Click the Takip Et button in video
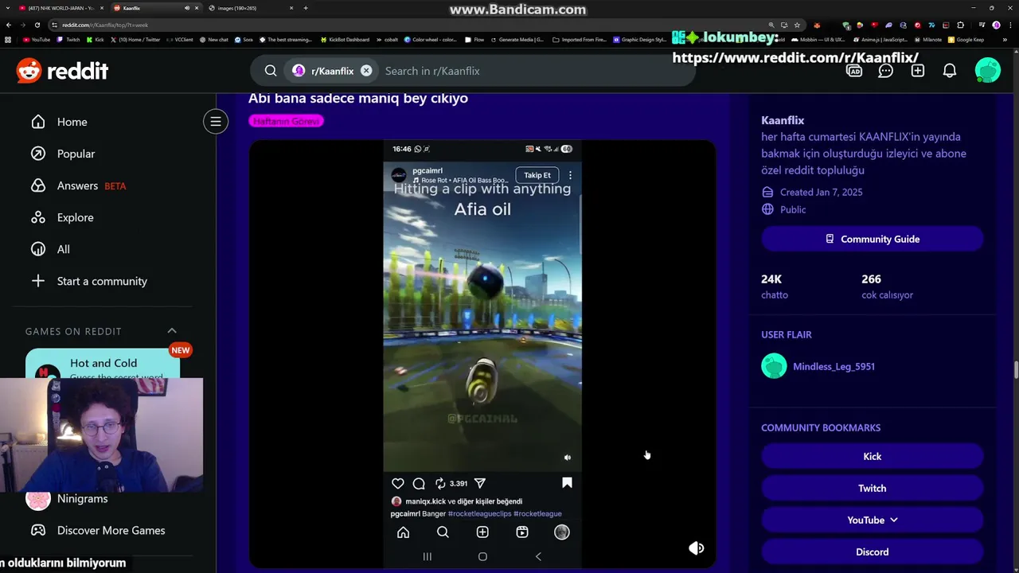Screen dimensions: 1019x573 tap(537, 175)
